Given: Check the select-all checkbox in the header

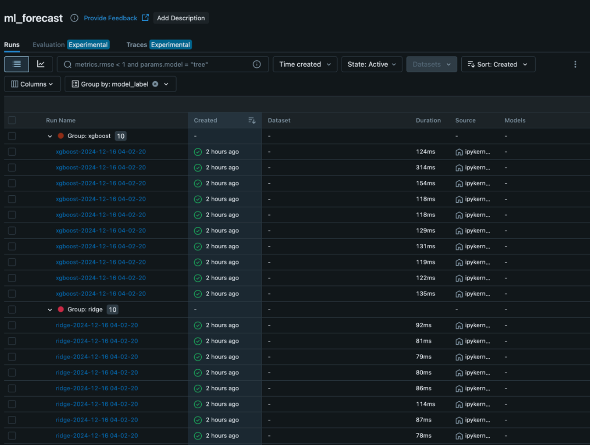Looking at the screenshot, I should pos(12,120).
